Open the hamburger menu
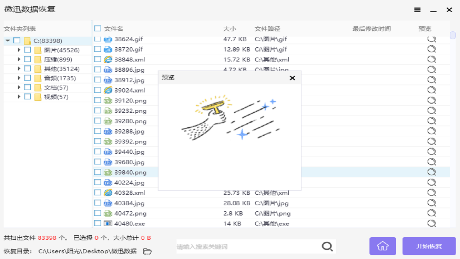The width and height of the screenshot is (460, 259). coord(417,10)
